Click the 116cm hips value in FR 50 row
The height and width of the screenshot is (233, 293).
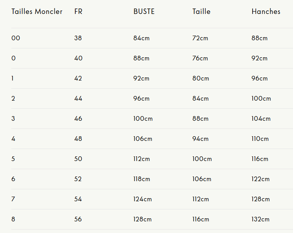(260, 159)
